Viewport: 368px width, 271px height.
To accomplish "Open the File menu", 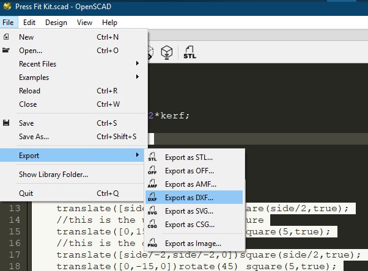I will (x=8, y=23).
